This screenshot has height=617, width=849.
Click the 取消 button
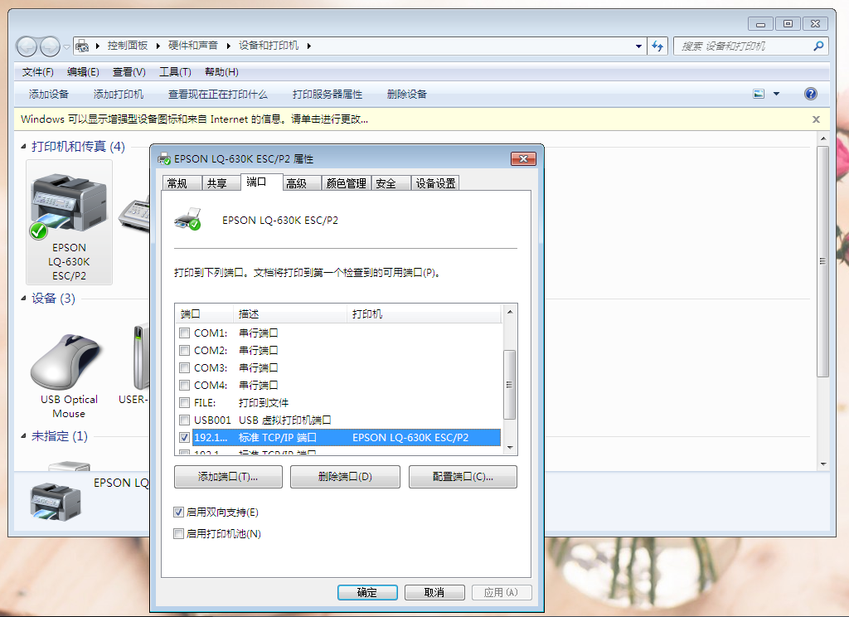pos(434,592)
